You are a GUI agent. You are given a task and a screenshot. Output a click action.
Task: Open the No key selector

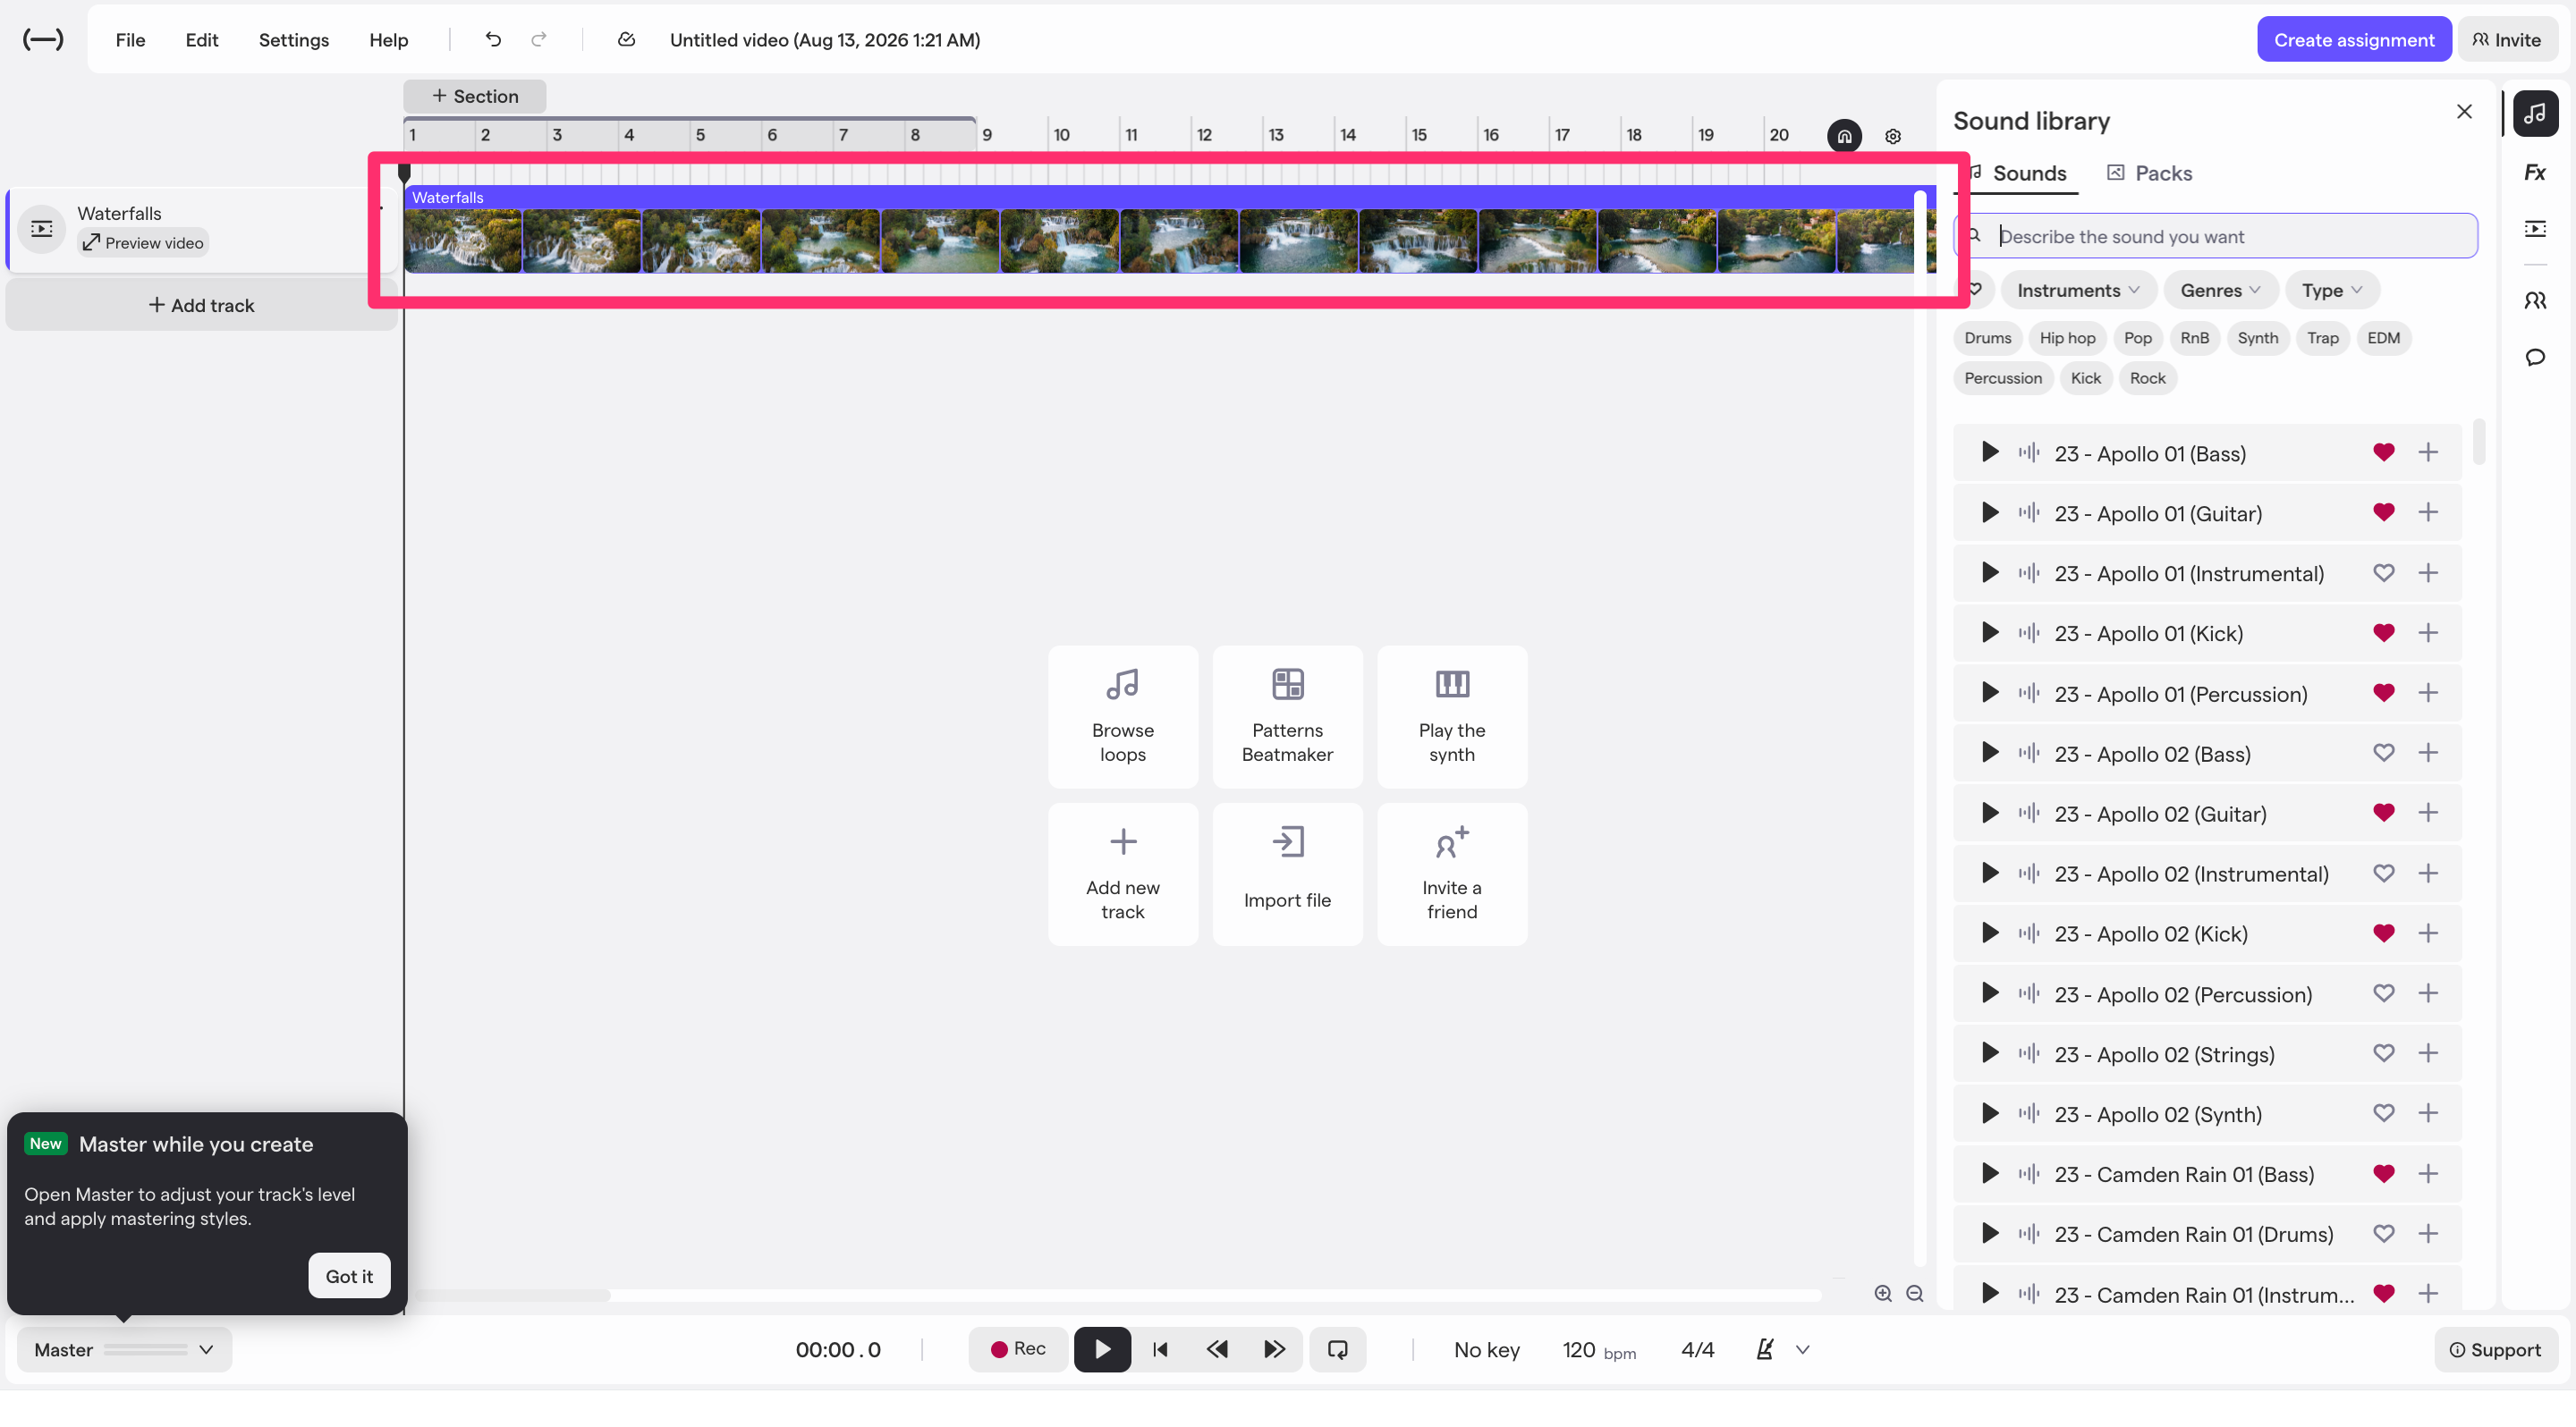1487,1350
